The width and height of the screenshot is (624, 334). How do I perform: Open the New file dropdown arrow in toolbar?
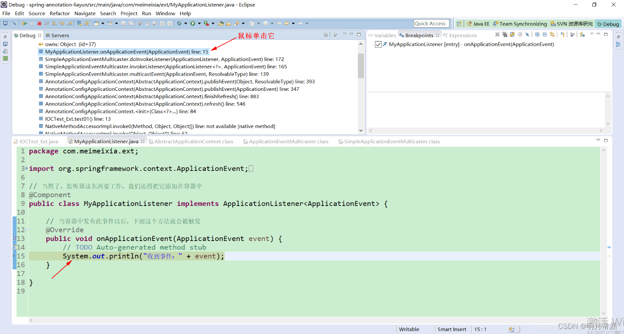(x=103, y=23)
